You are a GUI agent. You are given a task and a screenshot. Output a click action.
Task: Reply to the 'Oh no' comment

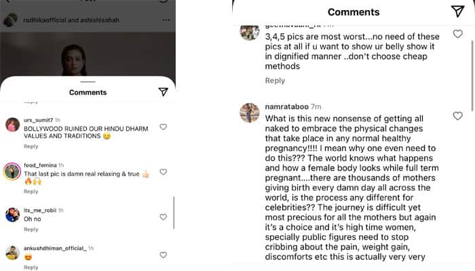(x=31, y=228)
